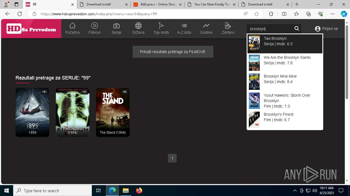Open Windows Start menu

(x=7, y=191)
